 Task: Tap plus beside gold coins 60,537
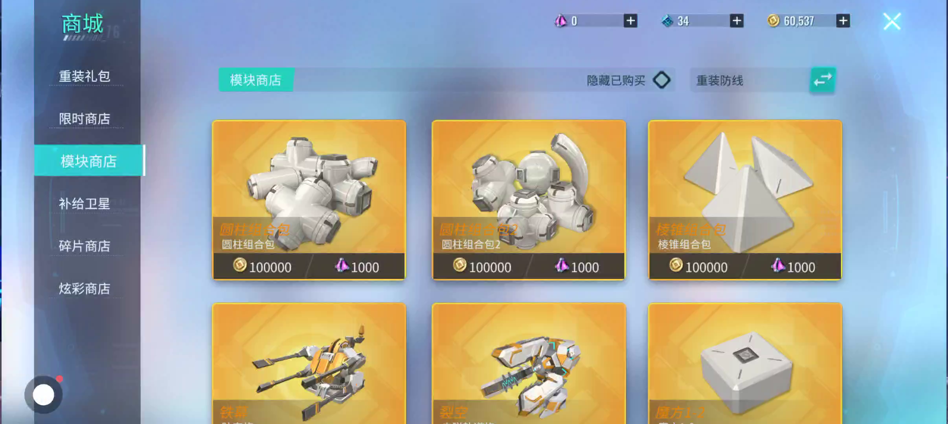point(843,21)
